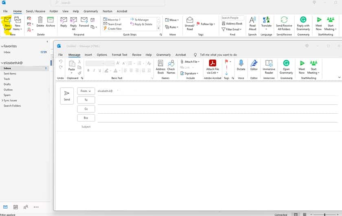Viewport: 342px width, 216px height.
Task: Toggle Underline formatting in message window
Action: [100, 71]
